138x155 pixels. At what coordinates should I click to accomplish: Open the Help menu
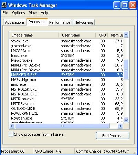tap(44, 13)
